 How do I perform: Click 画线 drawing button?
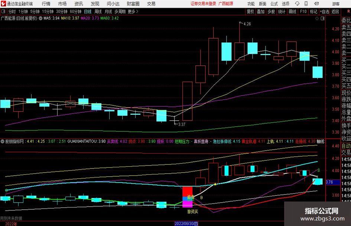(x=292, y=12)
